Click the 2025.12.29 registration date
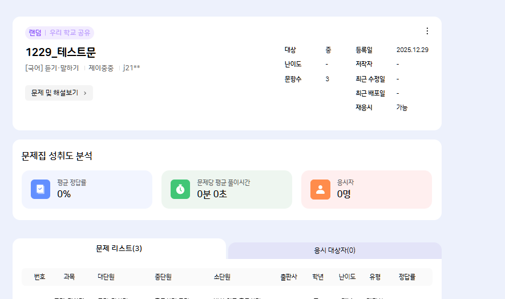 point(412,50)
